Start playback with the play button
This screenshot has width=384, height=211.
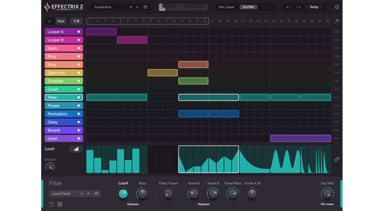pos(50,21)
